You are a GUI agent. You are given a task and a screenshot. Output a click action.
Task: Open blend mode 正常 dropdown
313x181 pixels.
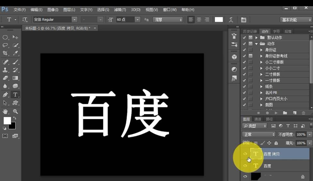tap(259, 134)
